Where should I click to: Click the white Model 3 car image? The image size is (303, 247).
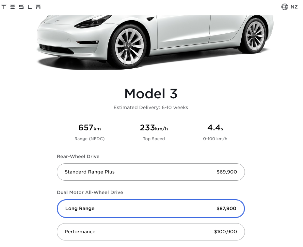[154, 41]
